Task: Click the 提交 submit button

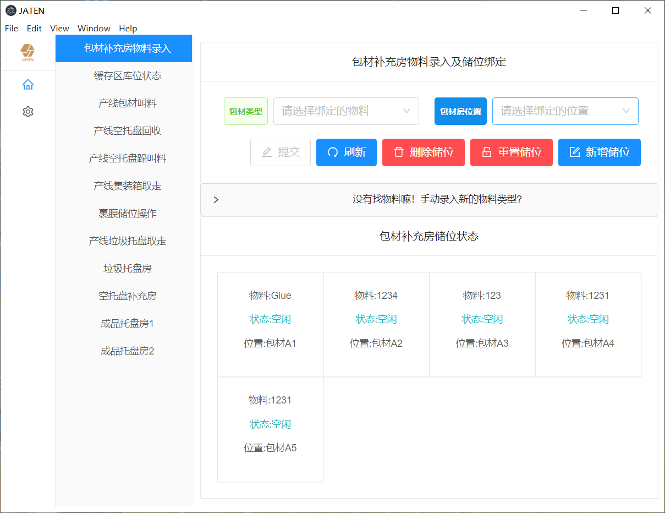Action: pyautogui.click(x=281, y=152)
